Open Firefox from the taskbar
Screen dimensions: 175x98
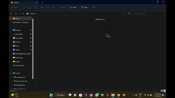(124, 95)
